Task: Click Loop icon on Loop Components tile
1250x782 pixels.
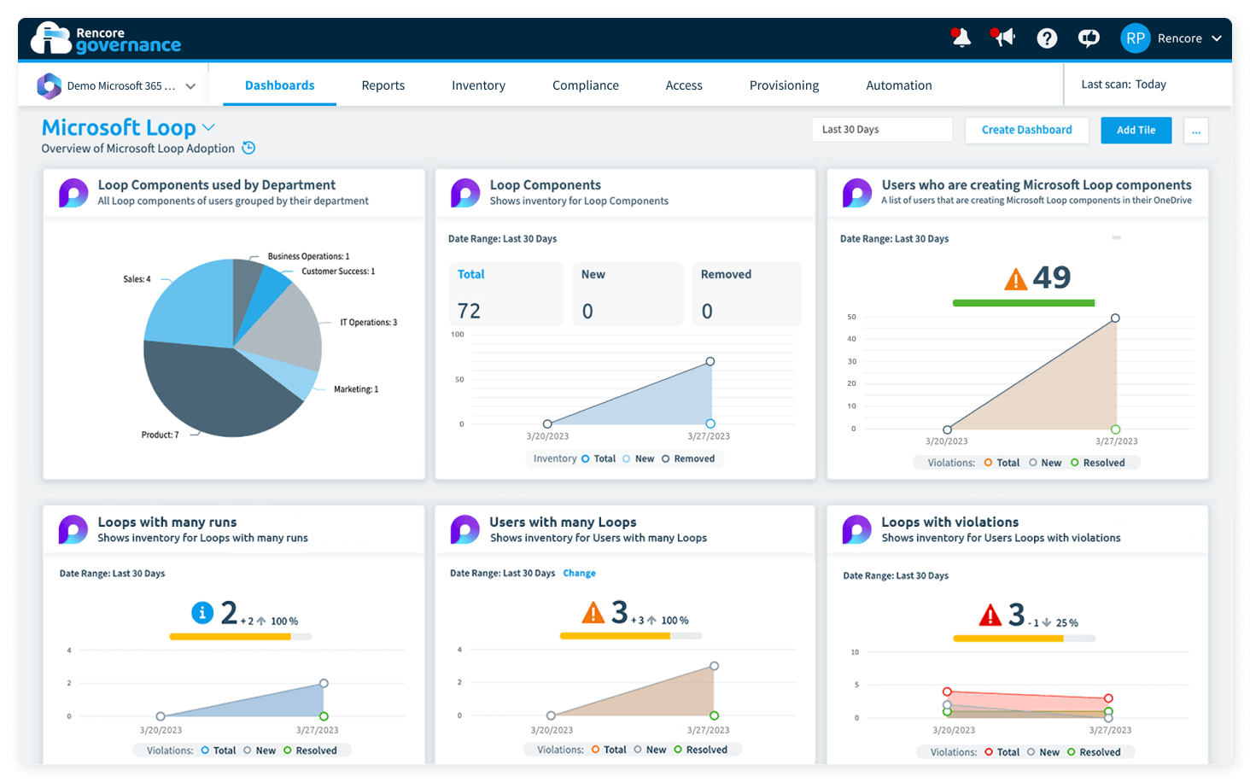Action: point(465,193)
